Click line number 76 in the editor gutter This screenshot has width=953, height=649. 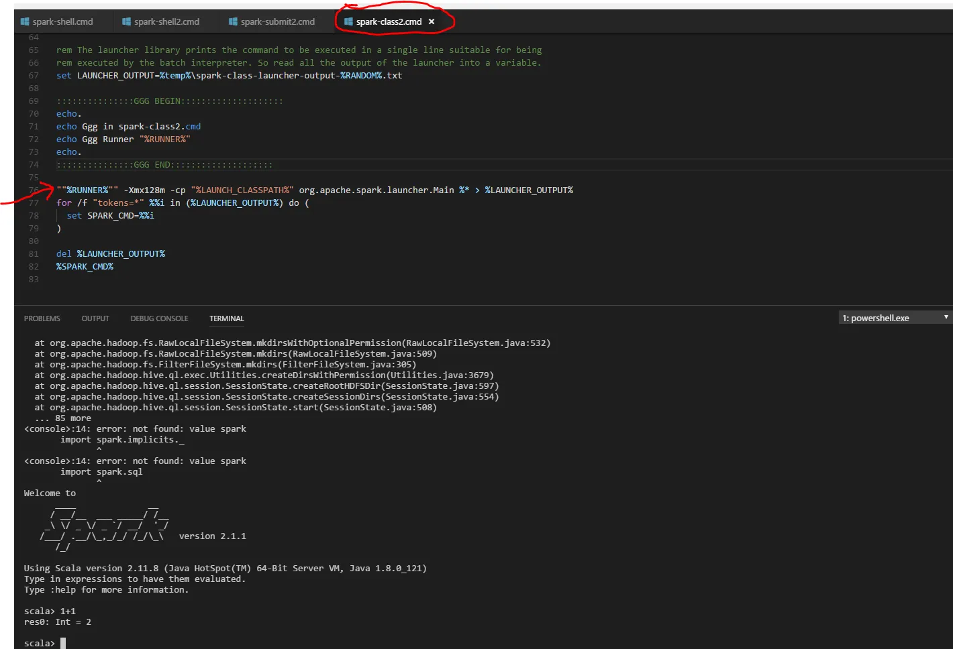(x=34, y=190)
